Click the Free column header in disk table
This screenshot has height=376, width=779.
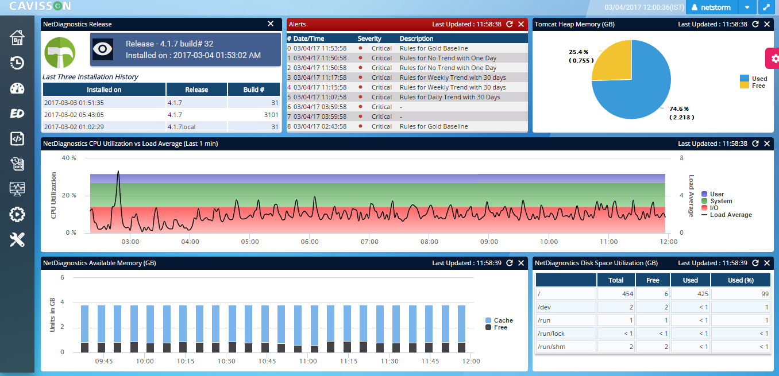click(x=652, y=280)
